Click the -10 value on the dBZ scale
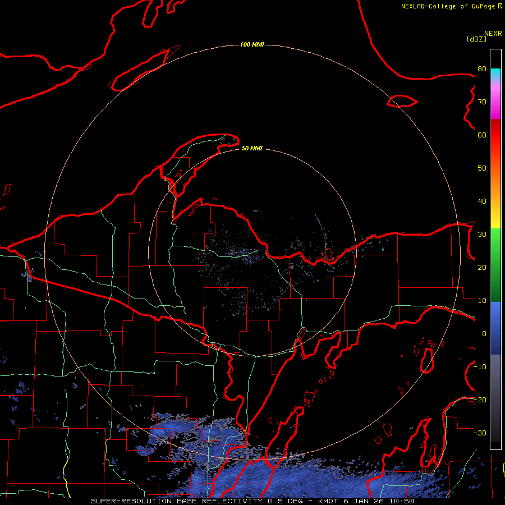The width and height of the screenshot is (505, 505). tap(480, 367)
